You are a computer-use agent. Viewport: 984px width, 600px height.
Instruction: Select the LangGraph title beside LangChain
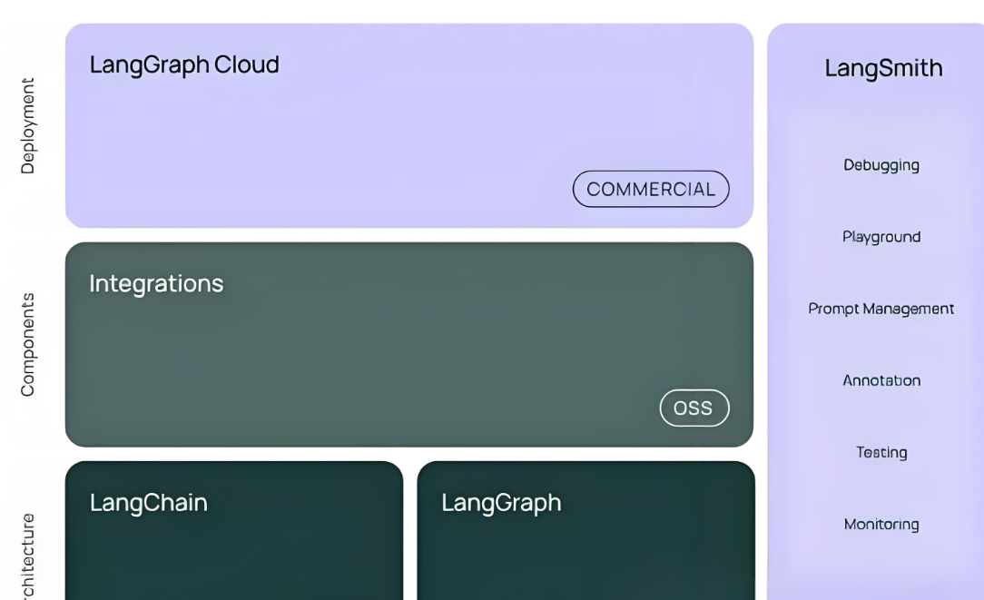[x=501, y=503]
